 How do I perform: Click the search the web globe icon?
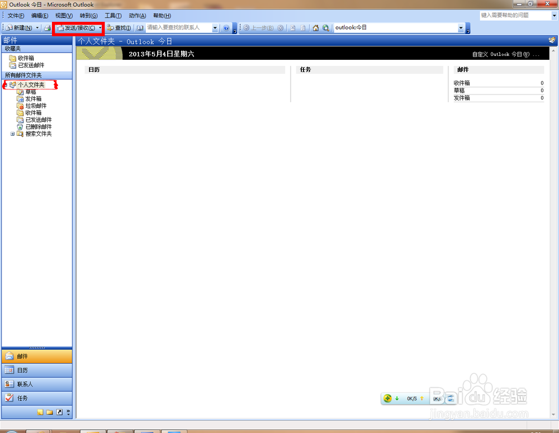point(325,28)
